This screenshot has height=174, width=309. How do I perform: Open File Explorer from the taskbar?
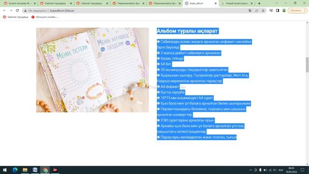click(x=25, y=170)
